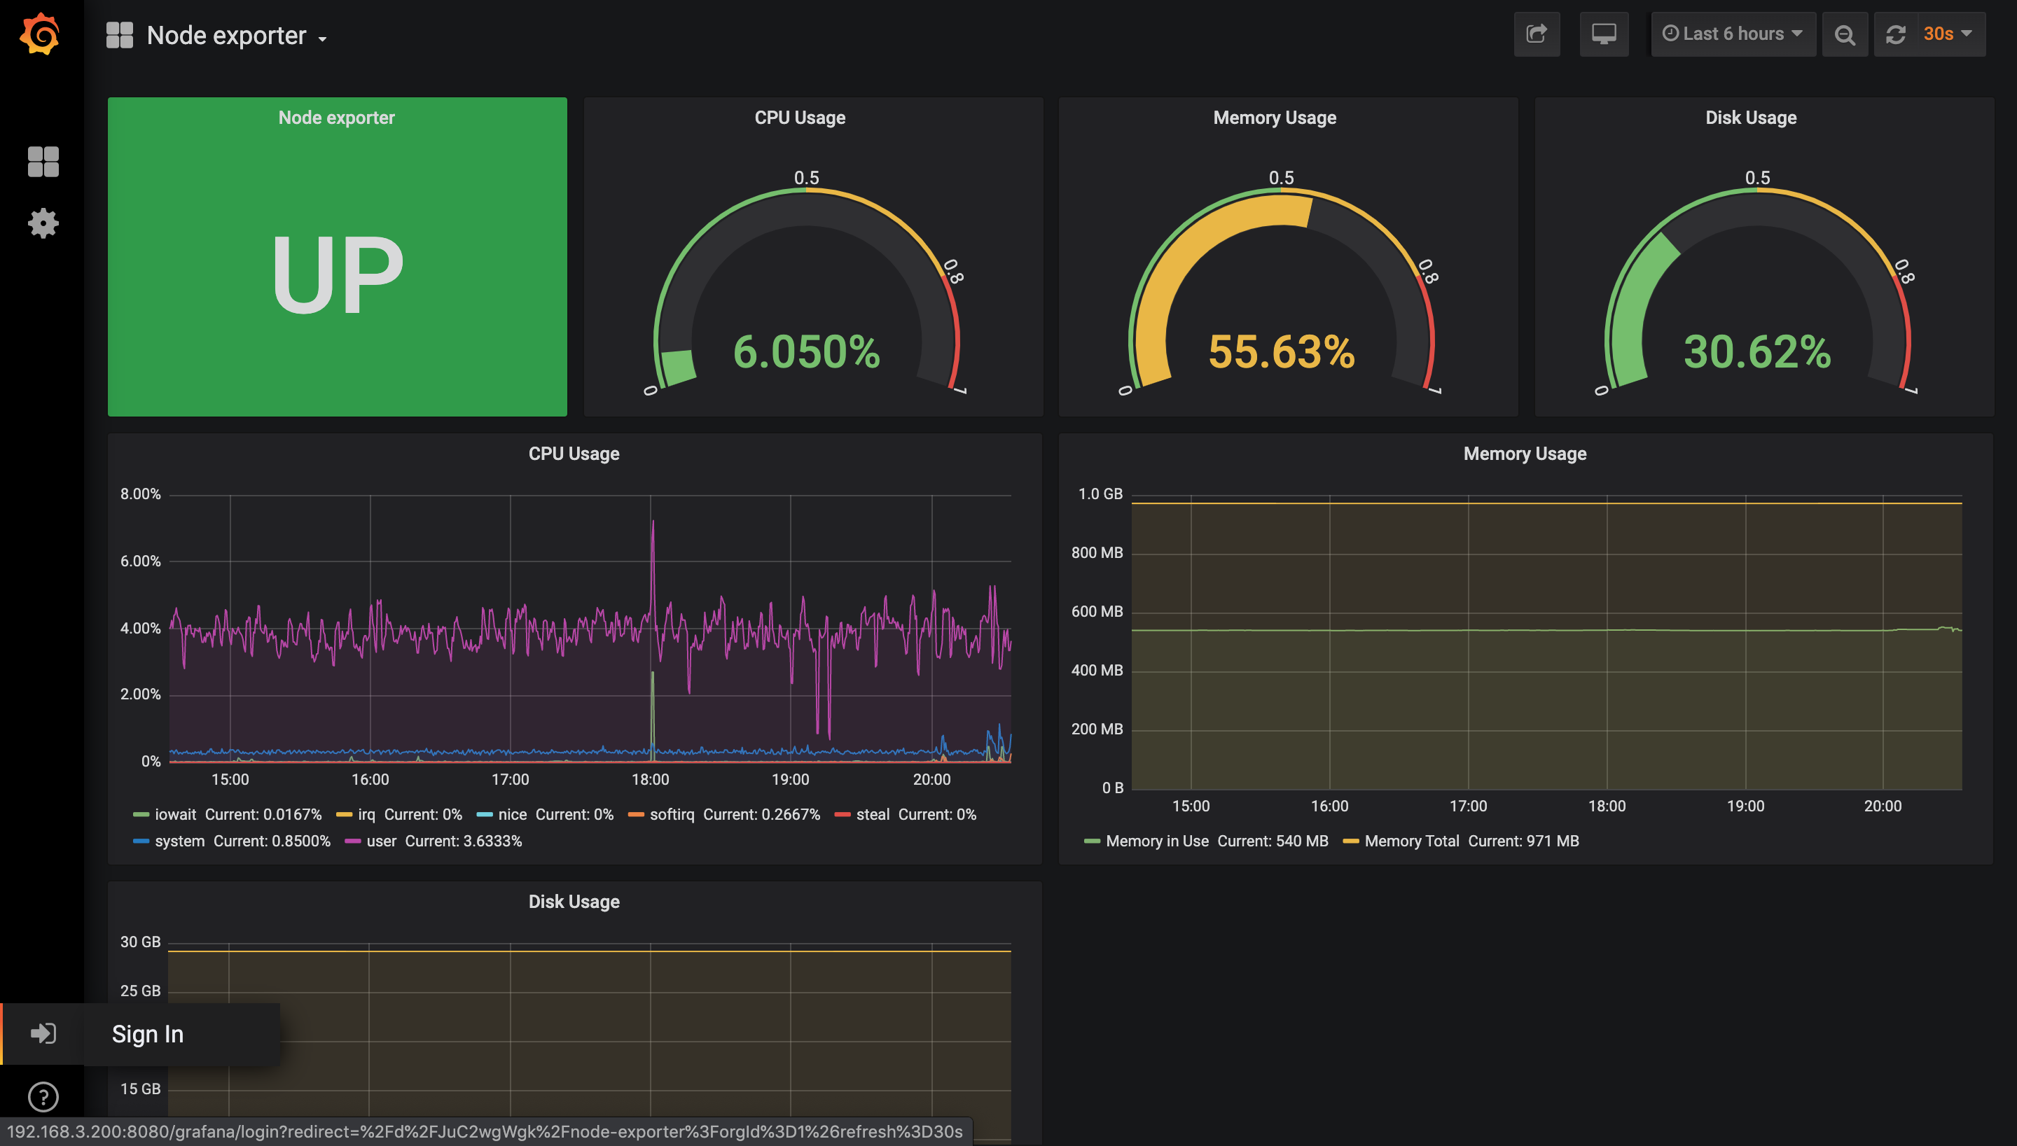Screen dimensions: 2017x1146
Task: Click the softirq Current: 0.2667% value
Action: [761, 815]
